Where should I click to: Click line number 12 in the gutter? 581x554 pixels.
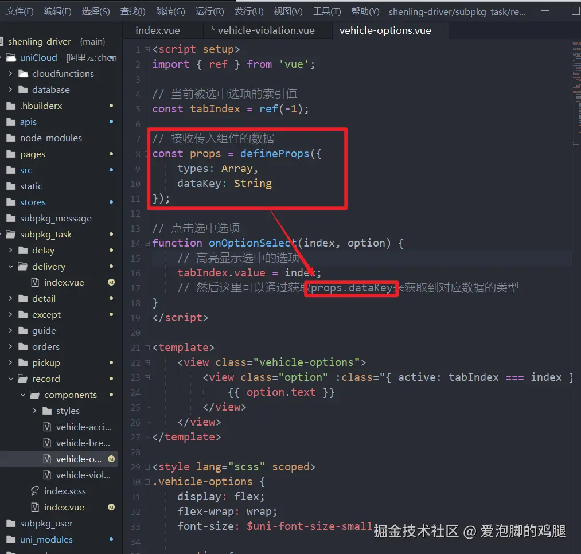coord(135,214)
